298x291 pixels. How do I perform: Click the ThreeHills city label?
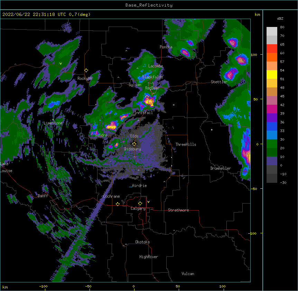(x=186, y=144)
